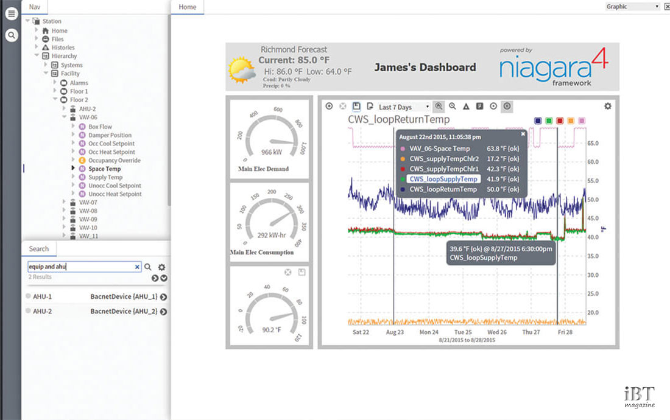
Task: Toggle the red series legend swatch
Action: tap(560, 121)
